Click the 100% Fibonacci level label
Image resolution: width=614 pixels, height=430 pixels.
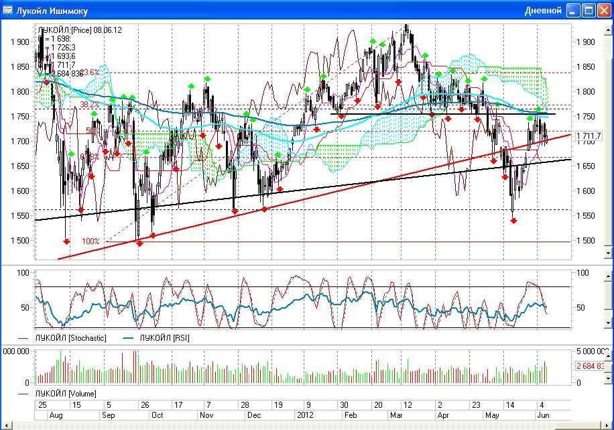[90, 241]
